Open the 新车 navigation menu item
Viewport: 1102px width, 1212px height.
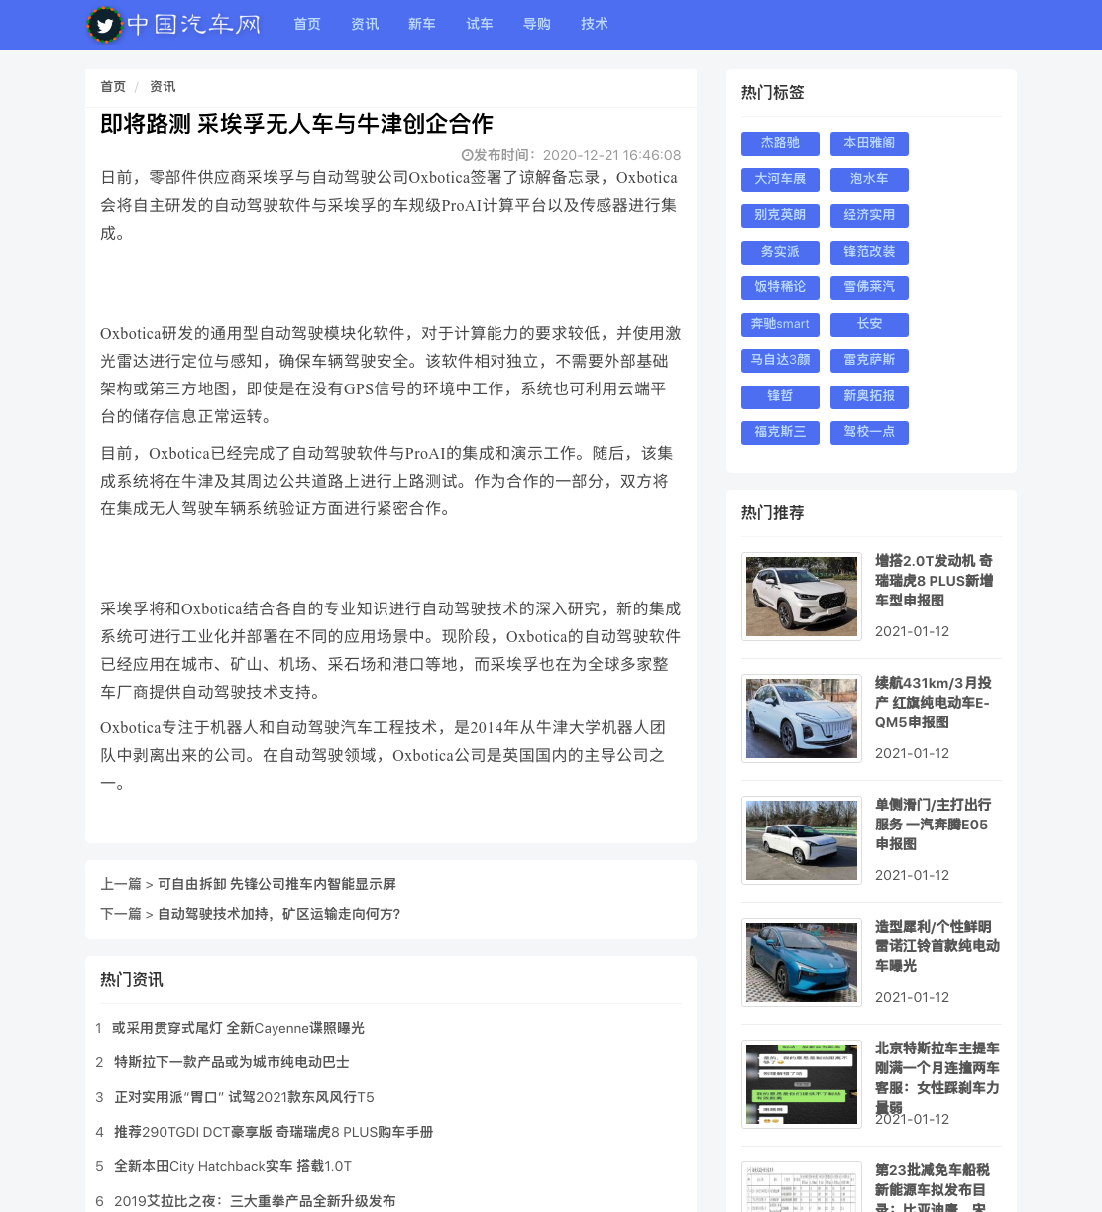coord(422,24)
